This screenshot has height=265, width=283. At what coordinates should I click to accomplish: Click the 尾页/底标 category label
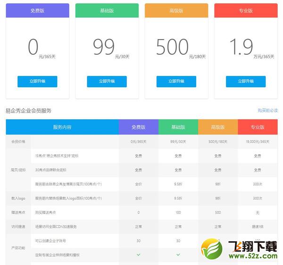point(18,170)
